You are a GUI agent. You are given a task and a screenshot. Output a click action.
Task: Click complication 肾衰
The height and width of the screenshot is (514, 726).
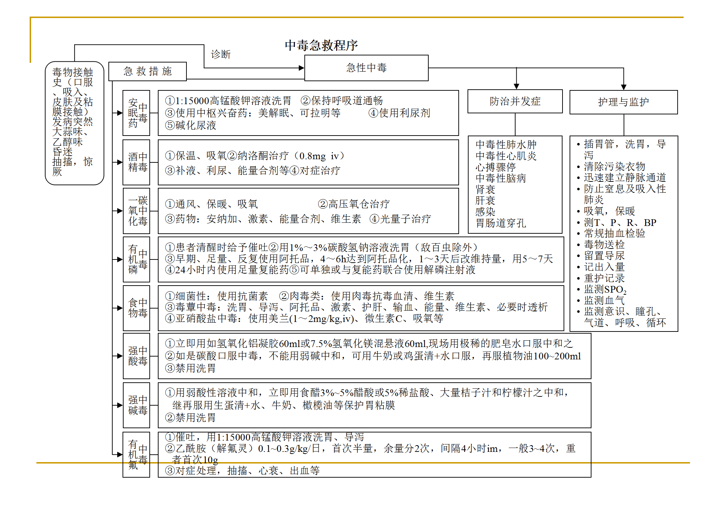tap(486, 190)
